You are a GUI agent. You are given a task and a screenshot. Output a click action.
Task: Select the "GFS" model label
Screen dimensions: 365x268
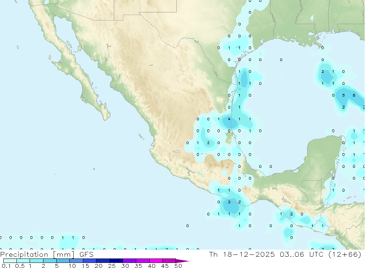pyautogui.click(x=87, y=254)
